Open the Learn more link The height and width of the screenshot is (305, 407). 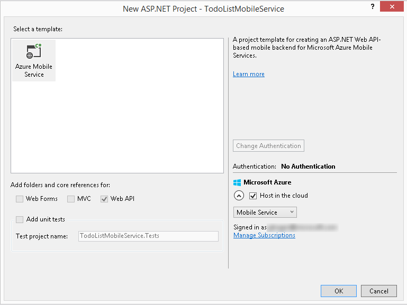(249, 74)
